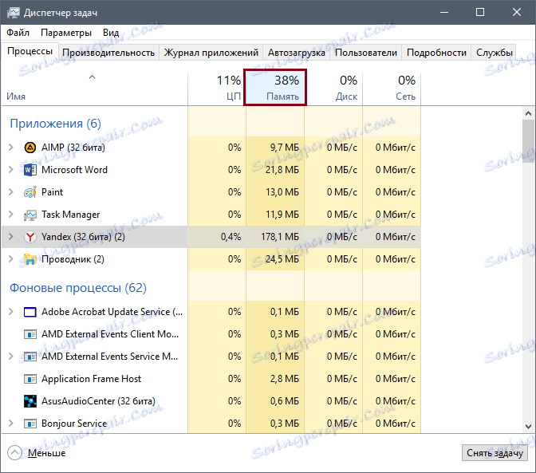This screenshot has width=536, height=473.
Task: Click the Application Frame Host icon
Action: pos(30,379)
